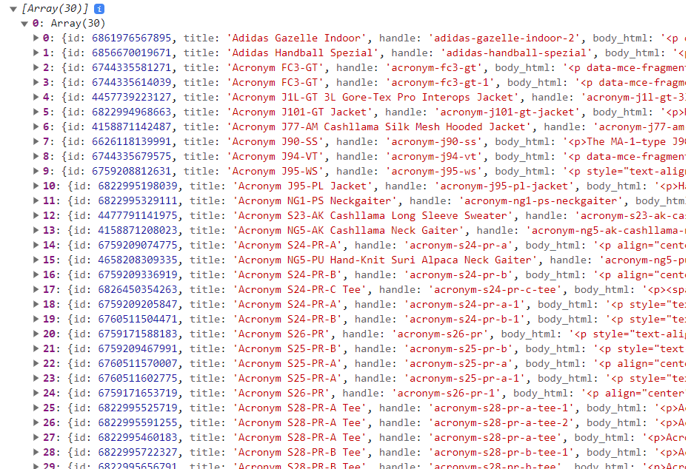
Task: Expand item 24 with handle 'acronym-s26-pr-1'
Action: (x=36, y=393)
